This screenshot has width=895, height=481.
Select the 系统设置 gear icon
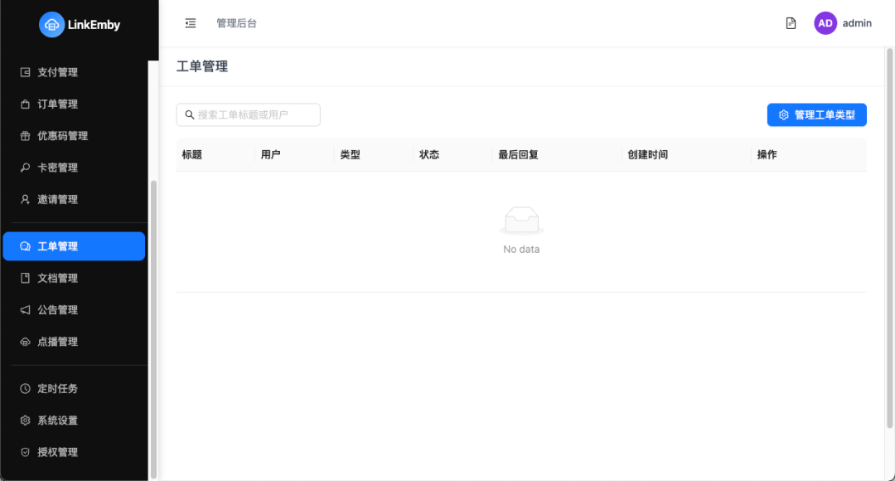pyautogui.click(x=26, y=420)
